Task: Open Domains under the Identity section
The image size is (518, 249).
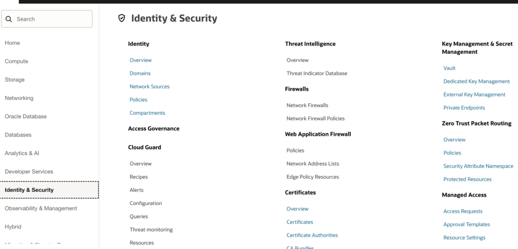Action: [x=140, y=73]
